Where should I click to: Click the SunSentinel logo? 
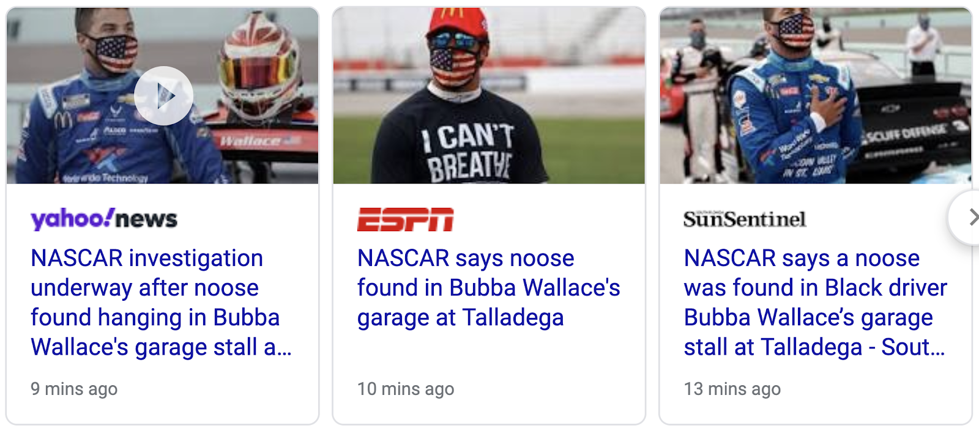745,219
